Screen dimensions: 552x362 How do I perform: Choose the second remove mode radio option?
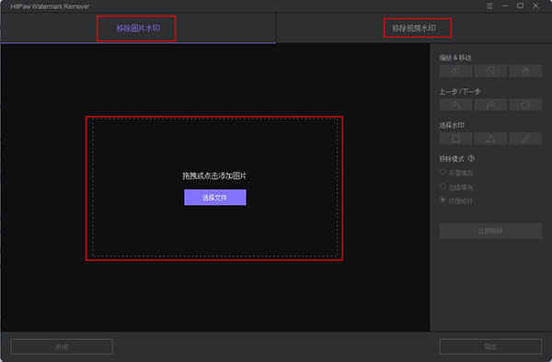point(443,187)
